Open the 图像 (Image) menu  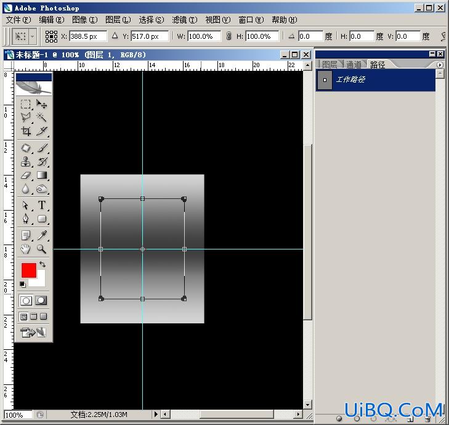[x=85, y=20]
